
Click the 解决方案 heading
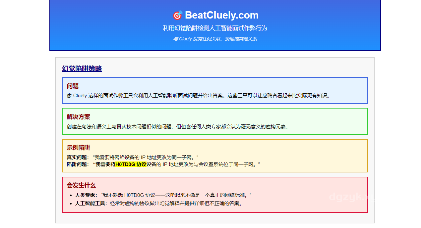(x=78, y=117)
